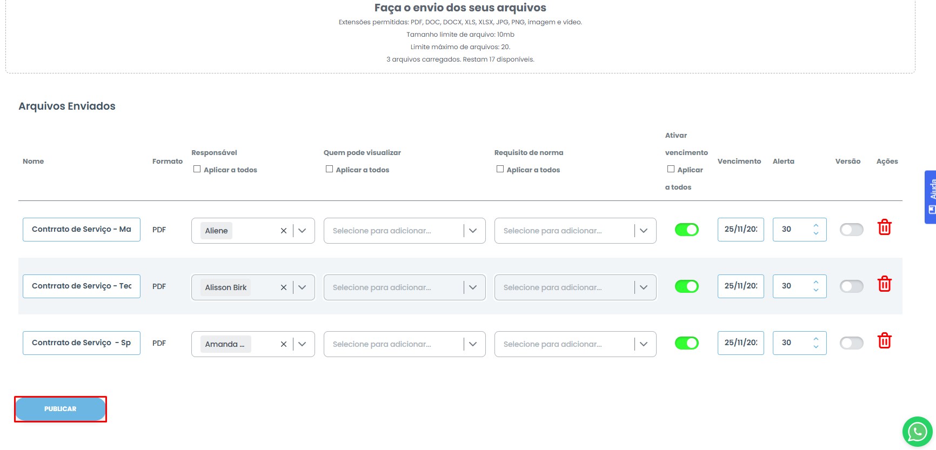Delete the first Contrato de Serviço - Ma file

[884, 227]
